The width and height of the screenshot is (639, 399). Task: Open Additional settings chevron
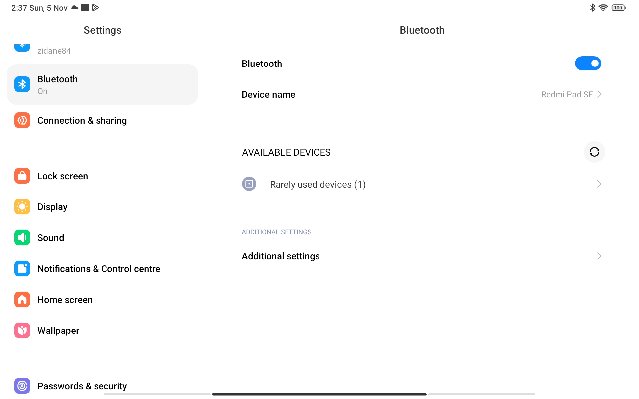coord(599,256)
